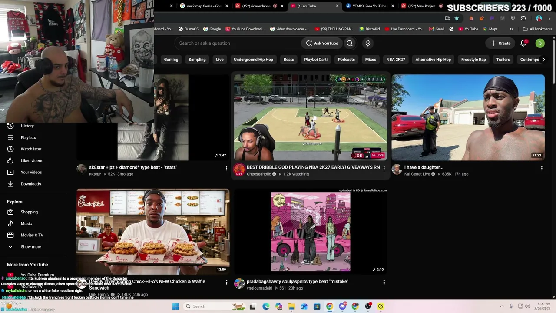
Task: Bookmark star icon in the address bar
Action: point(457,18)
